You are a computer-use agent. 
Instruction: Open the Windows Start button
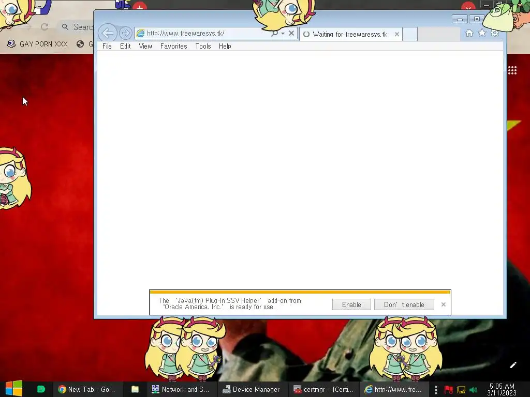point(14,389)
